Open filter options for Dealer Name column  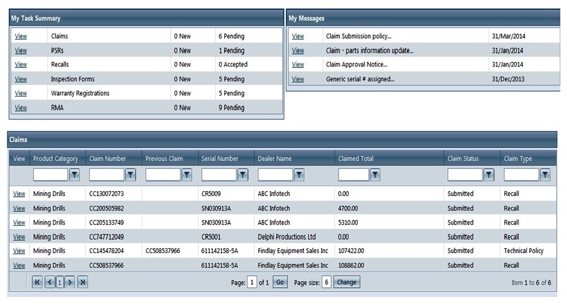pyautogui.click(x=299, y=175)
